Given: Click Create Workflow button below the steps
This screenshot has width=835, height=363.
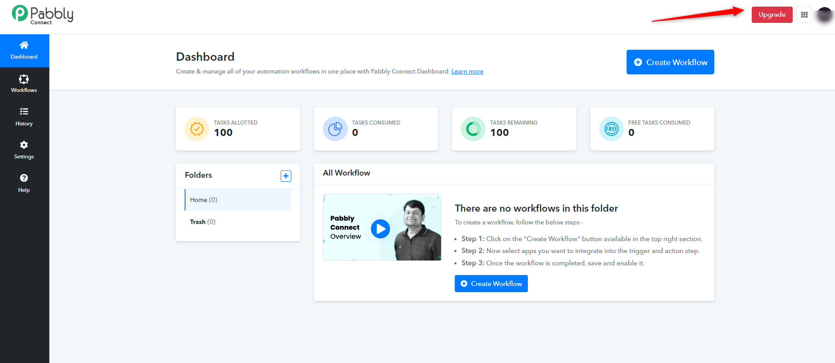Looking at the screenshot, I should (x=491, y=284).
